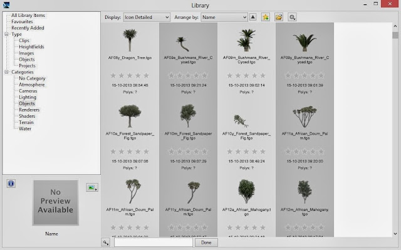Viewport: 401px width, 250px height.
Task: Click the search text field
Action: [x=153, y=242]
